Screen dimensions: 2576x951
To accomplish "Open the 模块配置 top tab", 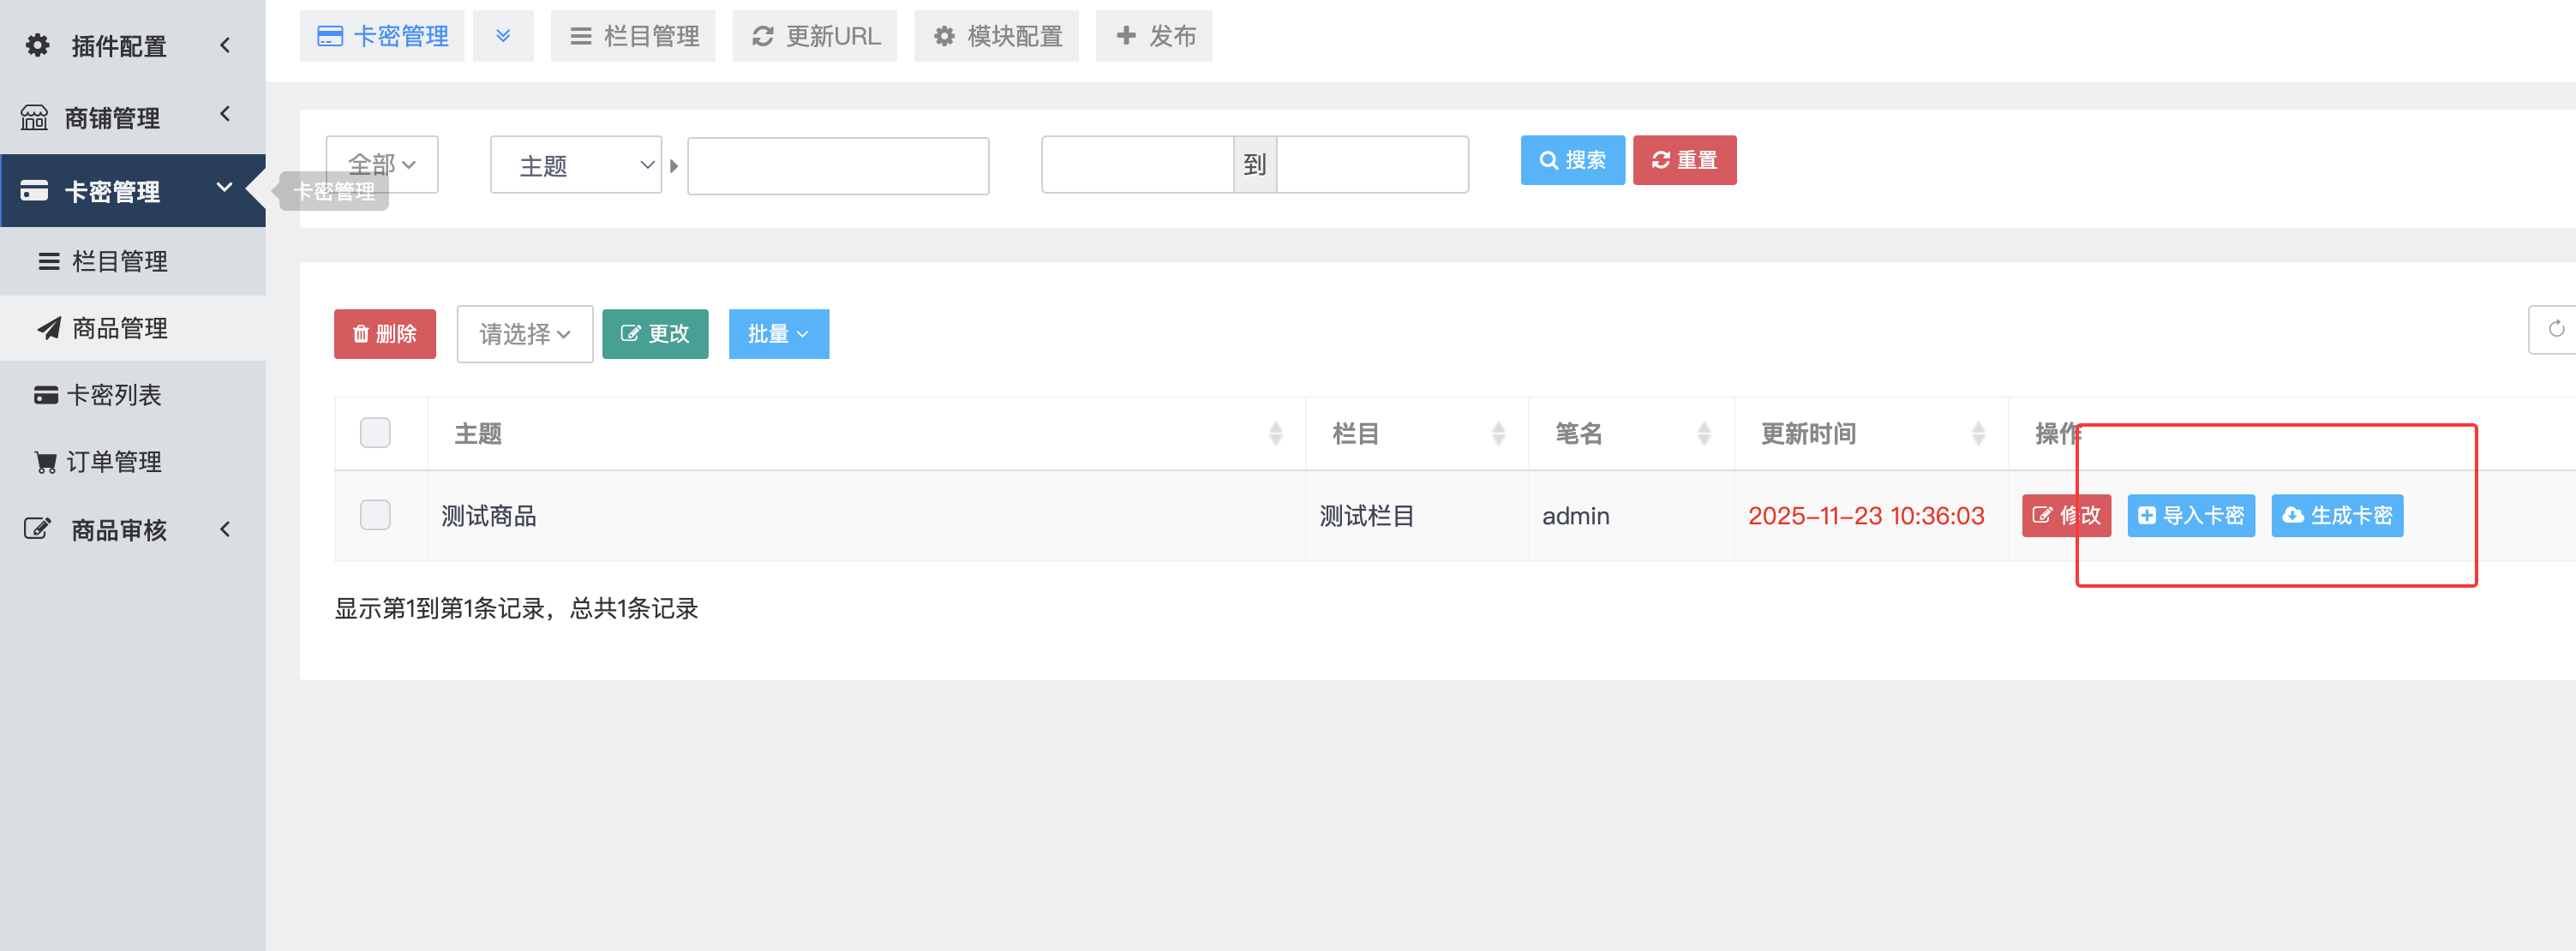I will tap(996, 36).
